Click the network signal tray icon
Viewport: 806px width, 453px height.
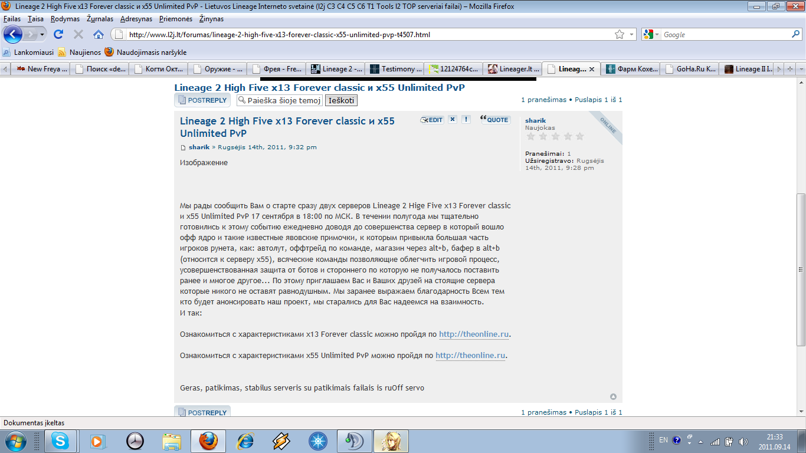tap(715, 441)
